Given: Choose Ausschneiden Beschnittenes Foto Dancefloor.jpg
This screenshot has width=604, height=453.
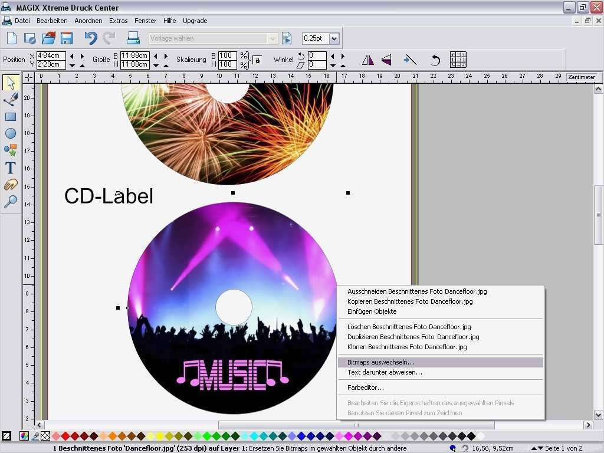Looking at the screenshot, I should pos(440,291).
